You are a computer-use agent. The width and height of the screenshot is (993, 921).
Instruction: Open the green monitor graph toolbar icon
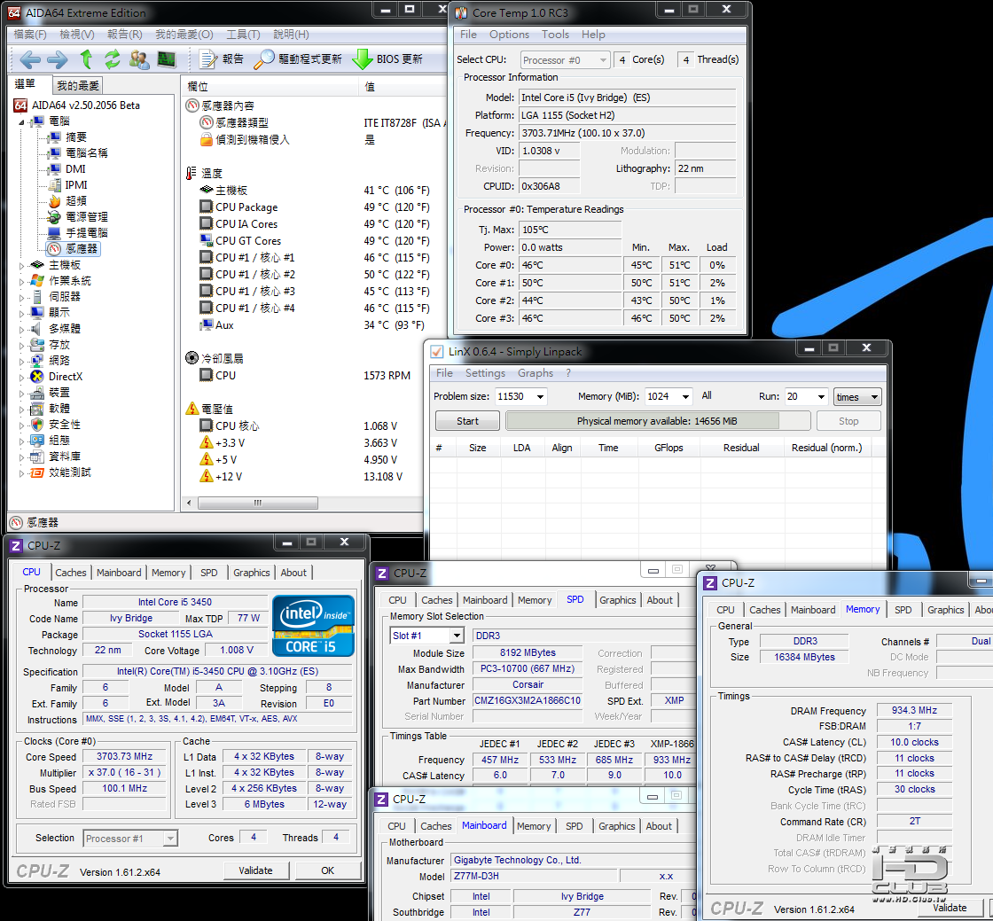click(166, 59)
